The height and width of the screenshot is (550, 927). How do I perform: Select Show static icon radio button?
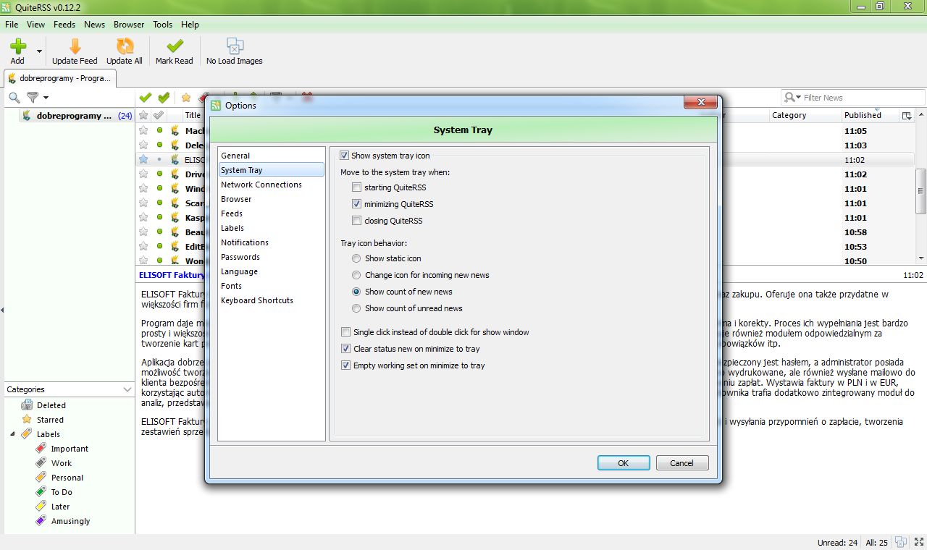(x=356, y=258)
